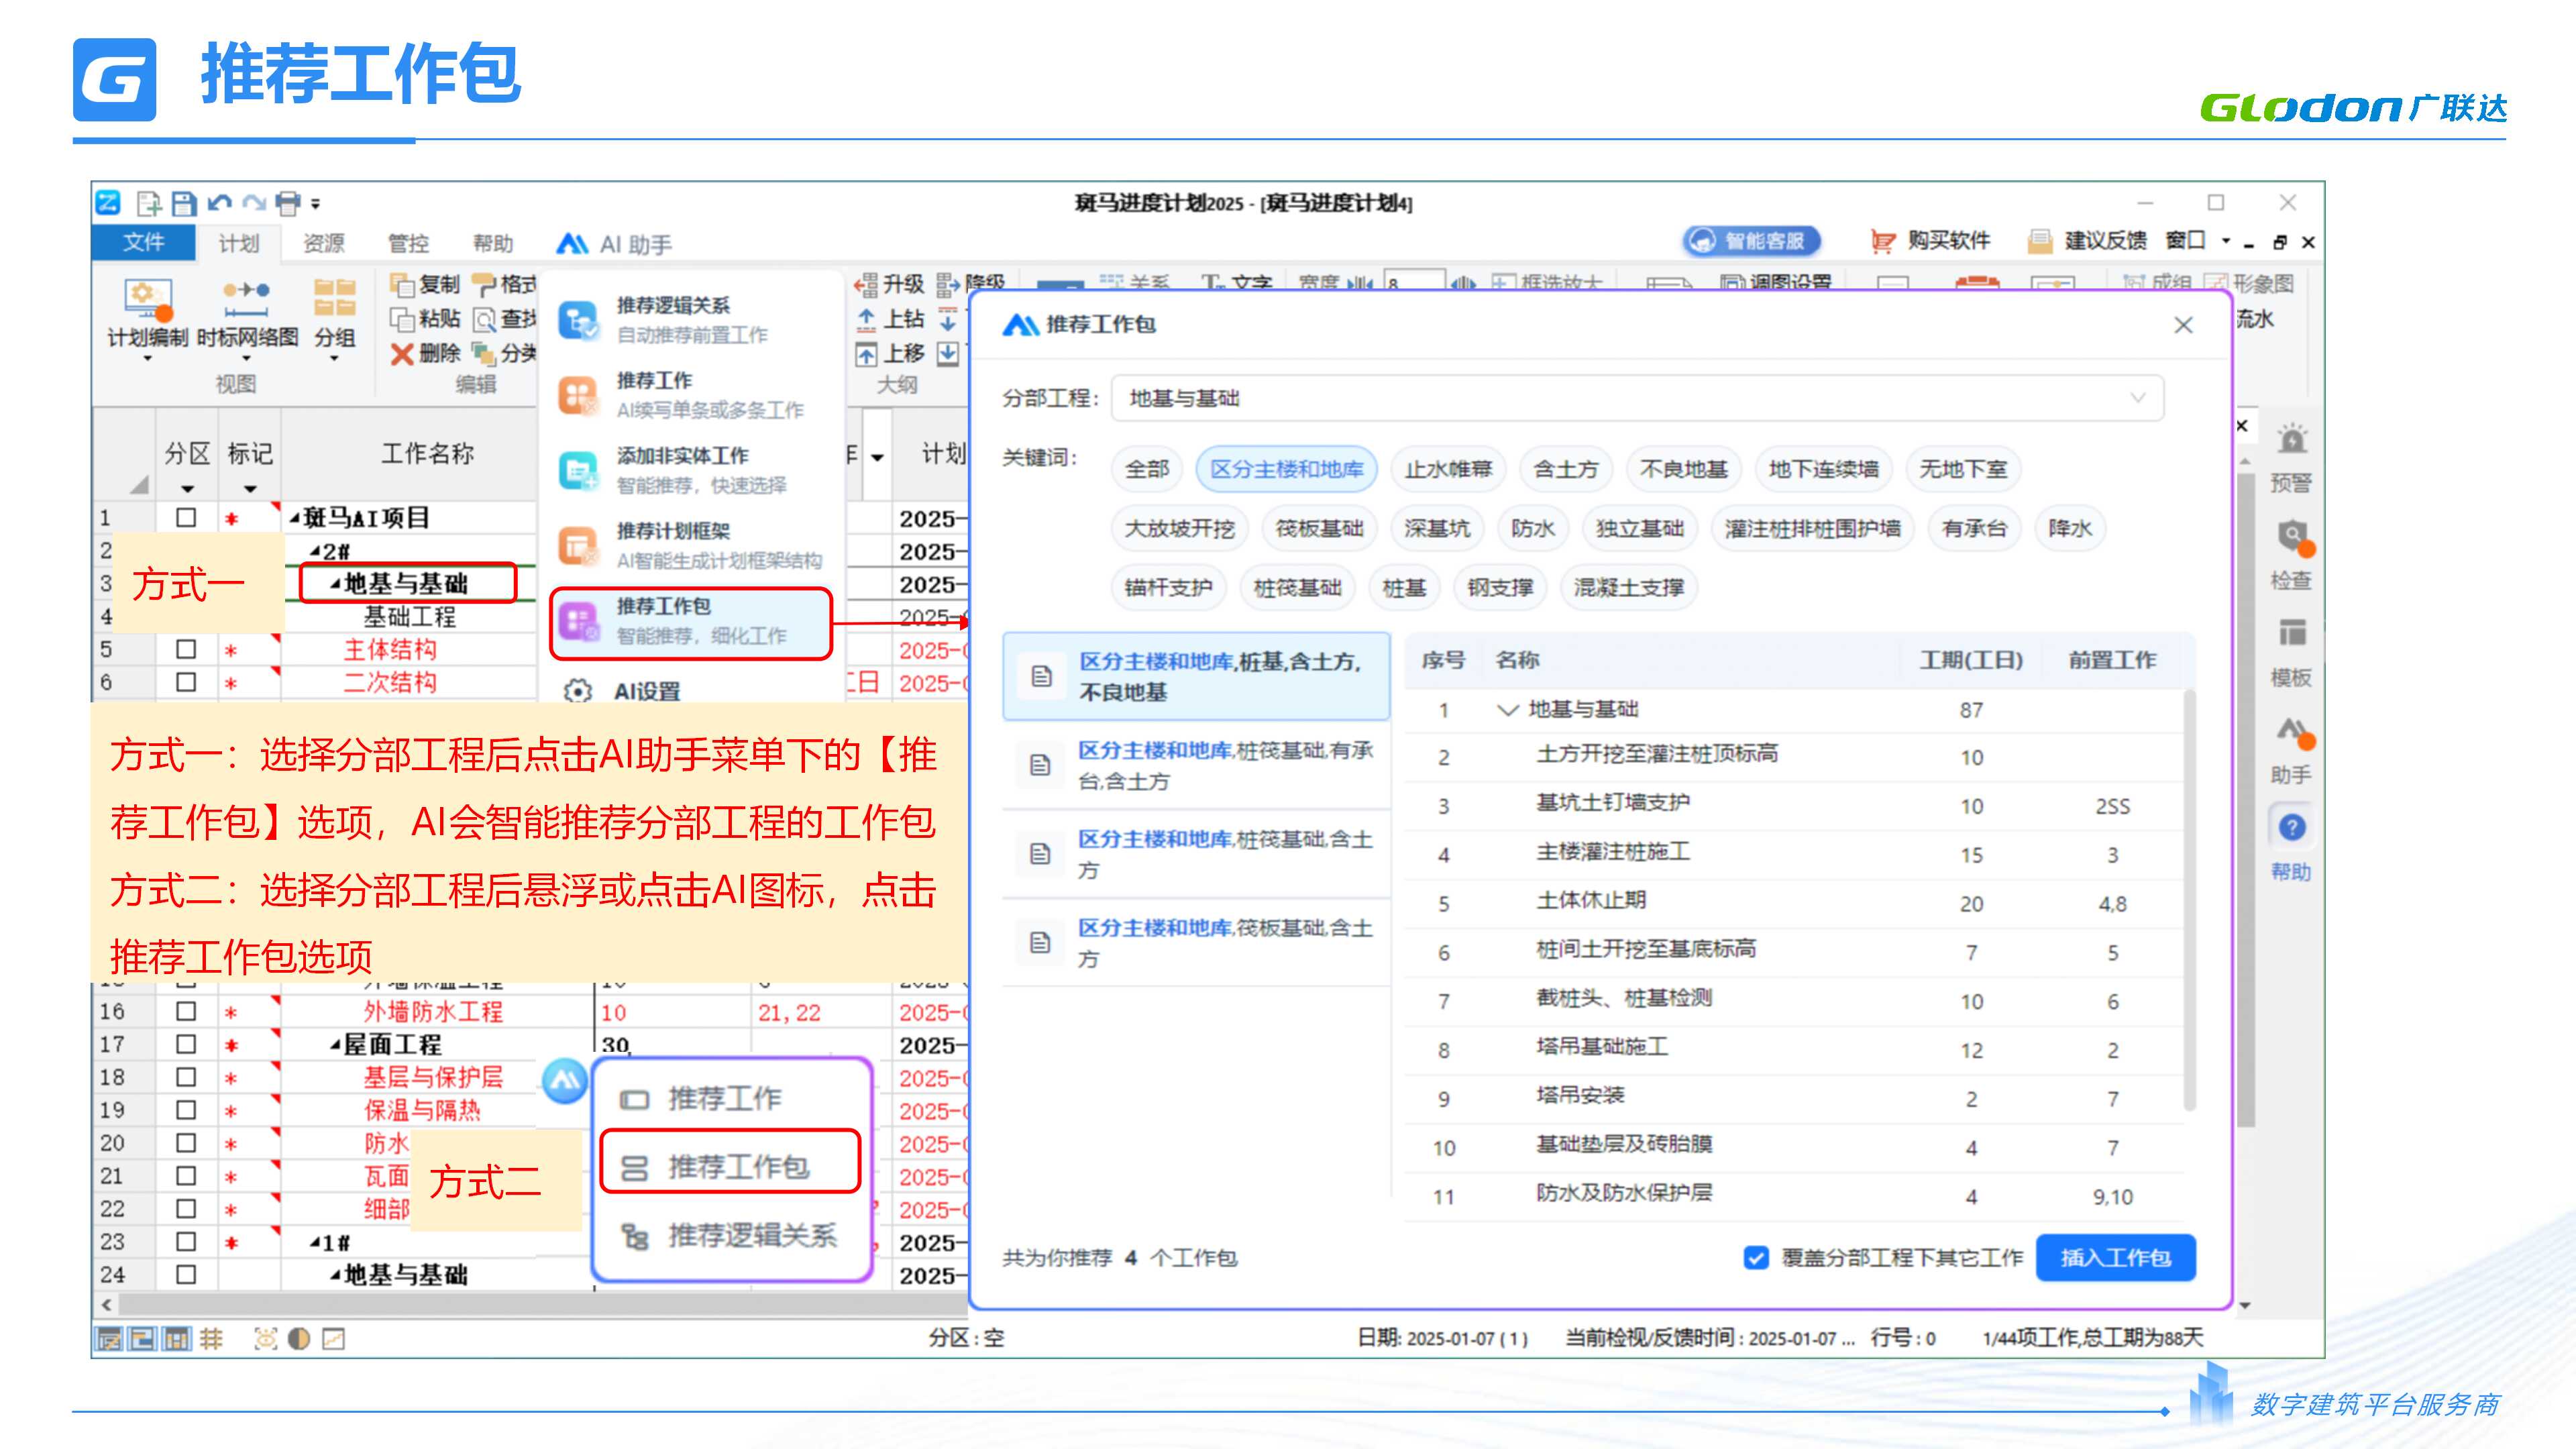This screenshot has height=1449, width=2576.
Task: Click document icon of first recommended package
Action: pyautogui.click(x=1041, y=676)
